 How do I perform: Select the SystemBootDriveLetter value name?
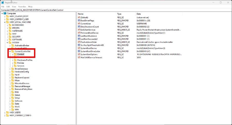click(x=90, y=51)
